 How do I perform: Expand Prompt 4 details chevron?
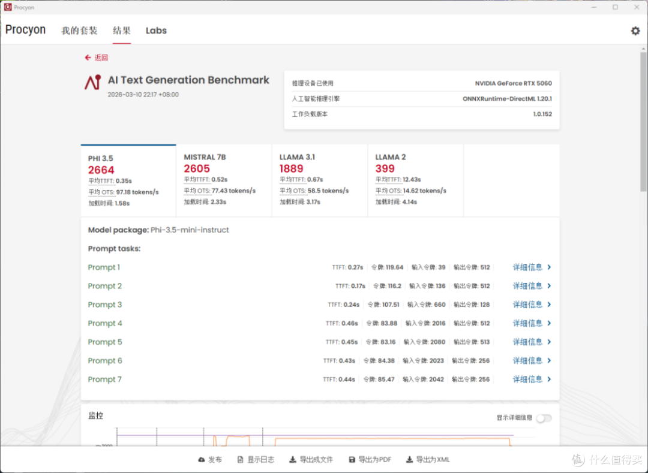(549, 323)
